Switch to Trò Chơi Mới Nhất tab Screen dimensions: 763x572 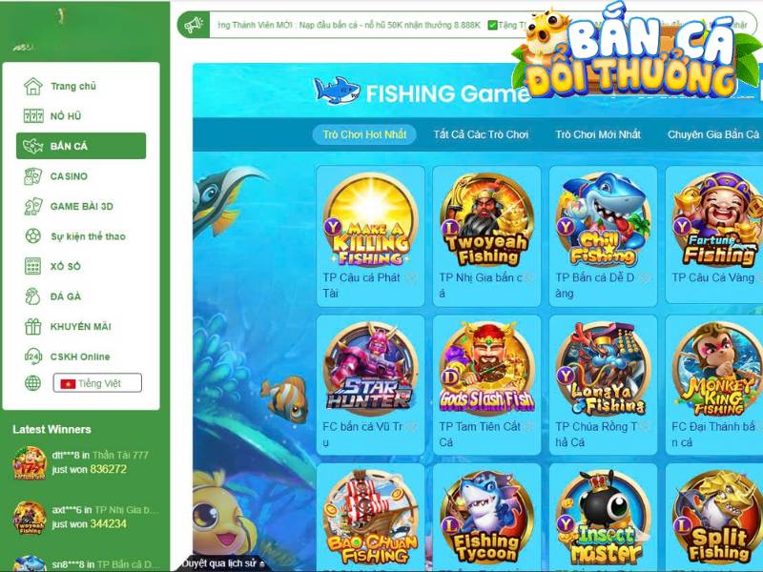point(598,134)
